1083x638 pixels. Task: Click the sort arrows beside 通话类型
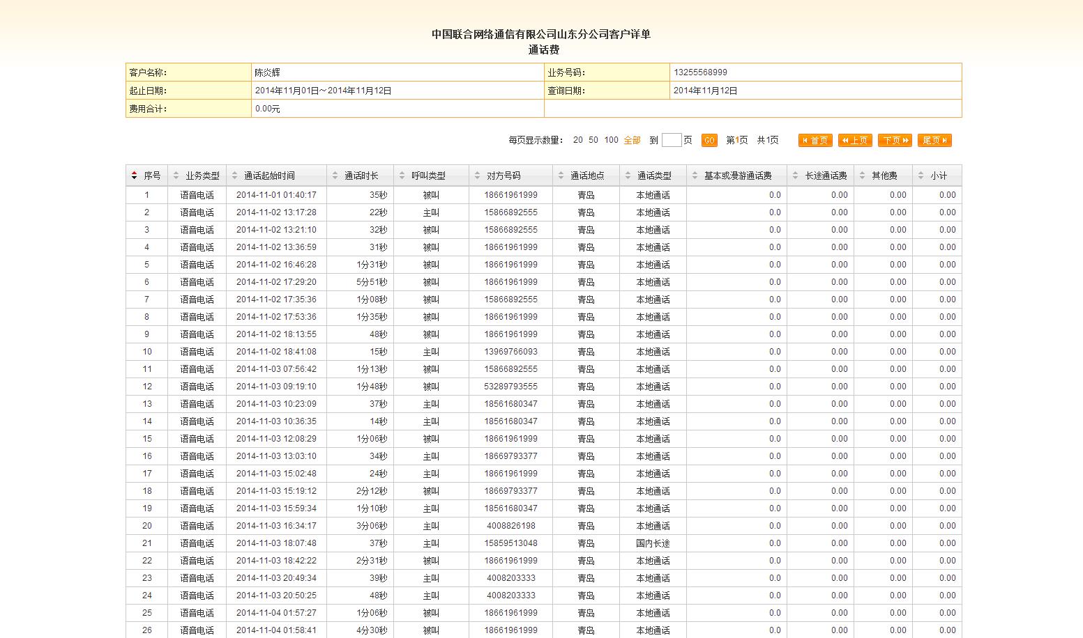(x=628, y=176)
